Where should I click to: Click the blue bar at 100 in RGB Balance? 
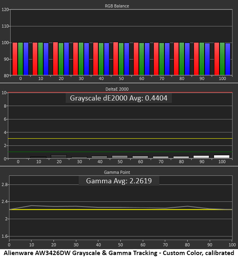tap(228, 59)
